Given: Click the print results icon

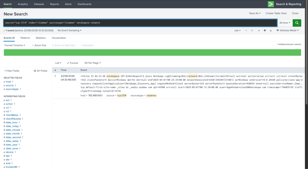Looking at the screenshot, I should click(265, 30).
